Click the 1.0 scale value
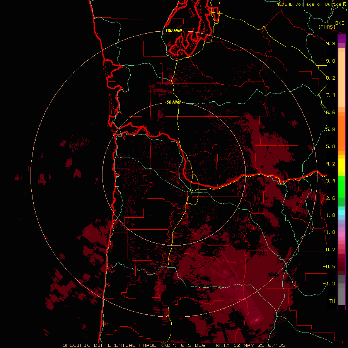The width and height of the screenshot is (348, 348). pos(331,232)
